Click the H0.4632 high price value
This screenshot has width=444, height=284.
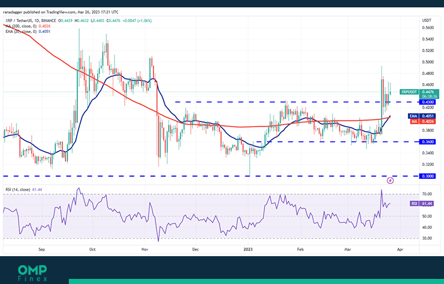point(81,20)
